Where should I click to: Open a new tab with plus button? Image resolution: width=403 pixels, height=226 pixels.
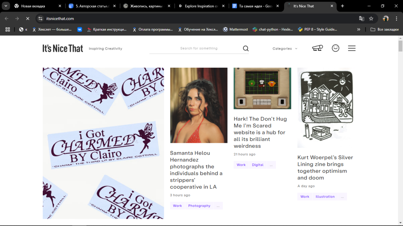point(342,6)
